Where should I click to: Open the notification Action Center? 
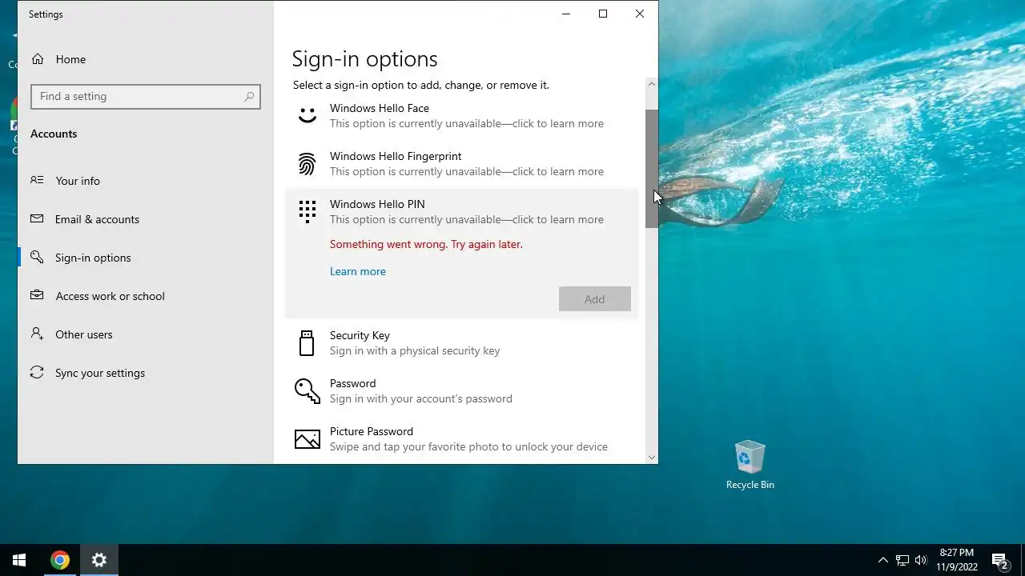[999, 560]
